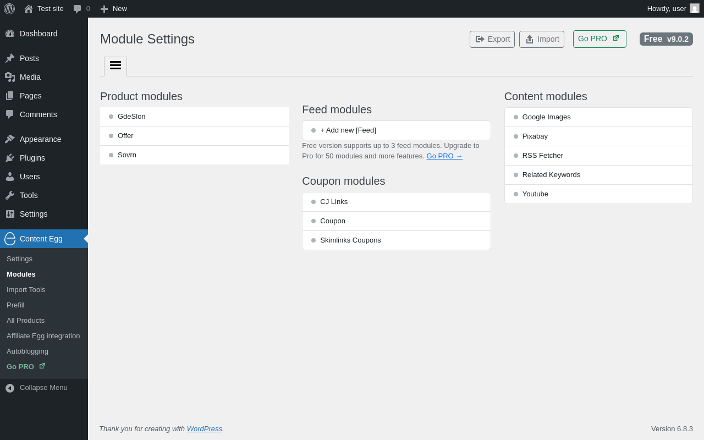Image resolution: width=704 pixels, height=440 pixels.
Task: Open the Howdy, user account menu
Action: coord(673,9)
